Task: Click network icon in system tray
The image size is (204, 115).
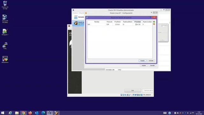Action: pos(191,113)
